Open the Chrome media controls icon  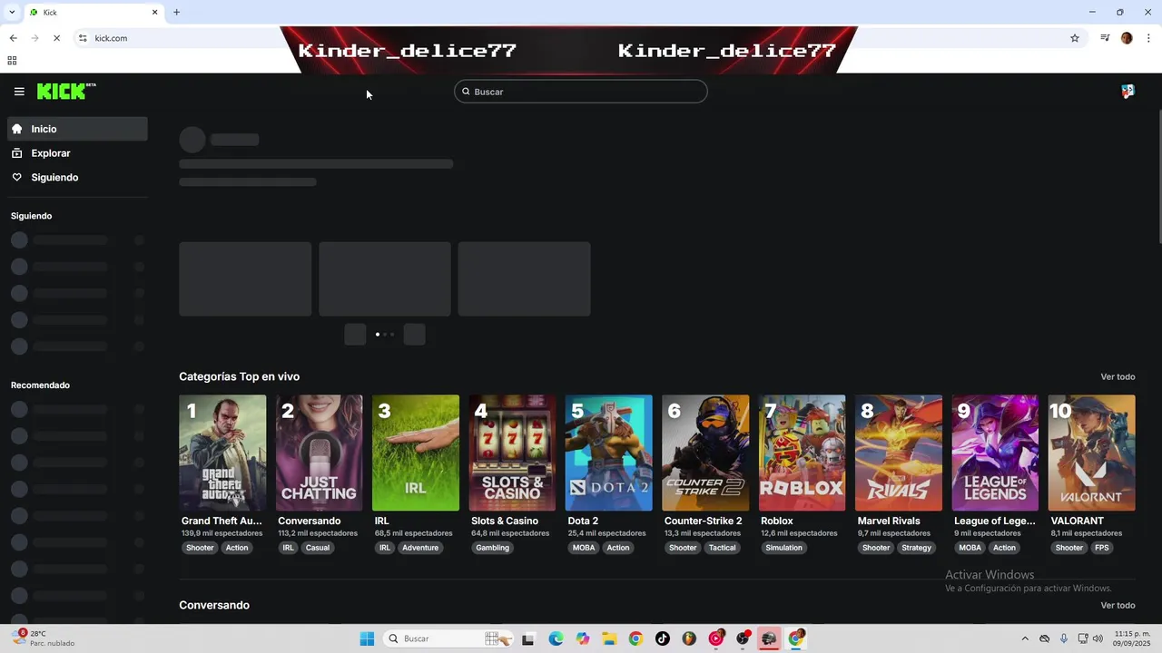[1105, 38]
